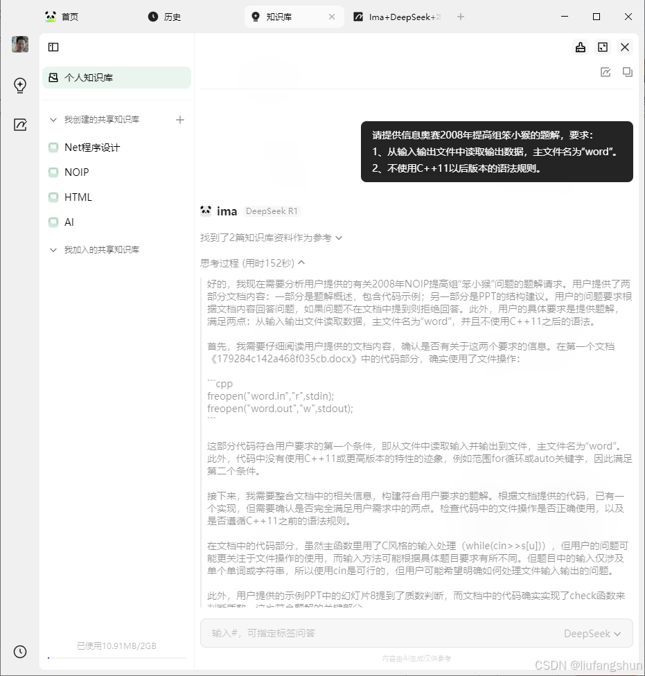Expand 找到了2篇知识库资料作为参考 references

pyautogui.click(x=271, y=238)
